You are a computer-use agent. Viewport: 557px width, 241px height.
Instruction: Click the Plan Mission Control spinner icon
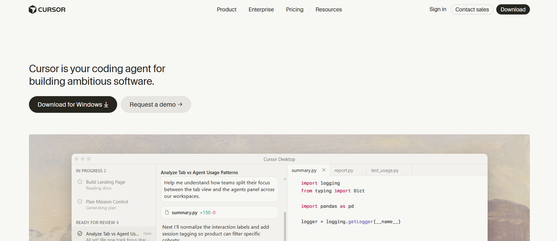click(80, 202)
